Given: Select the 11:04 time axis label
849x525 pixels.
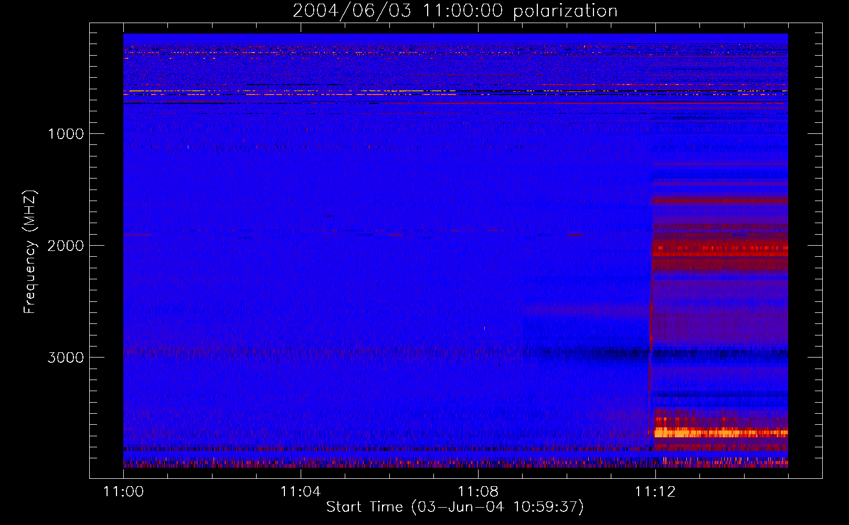Looking at the screenshot, I should point(300,492).
